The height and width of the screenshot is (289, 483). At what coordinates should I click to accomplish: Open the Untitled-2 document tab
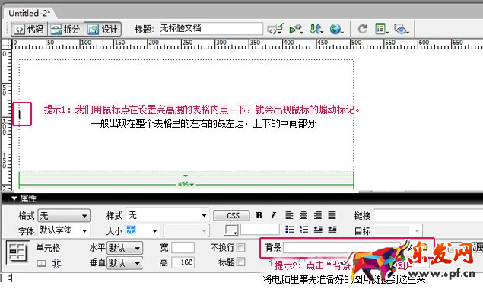[30, 13]
